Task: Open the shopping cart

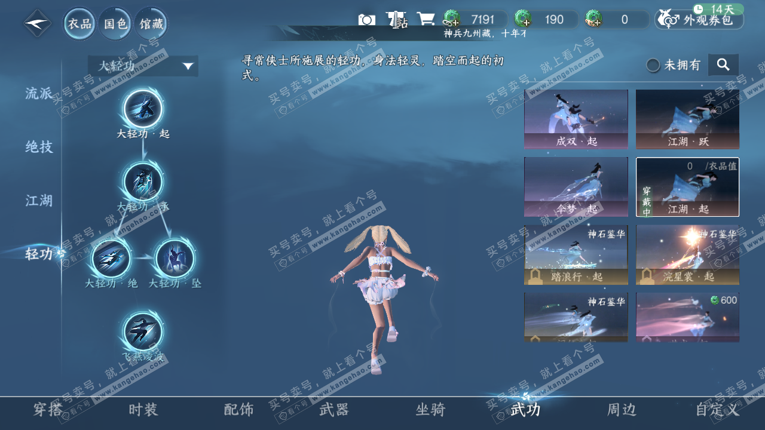Action: pos(426,19)
